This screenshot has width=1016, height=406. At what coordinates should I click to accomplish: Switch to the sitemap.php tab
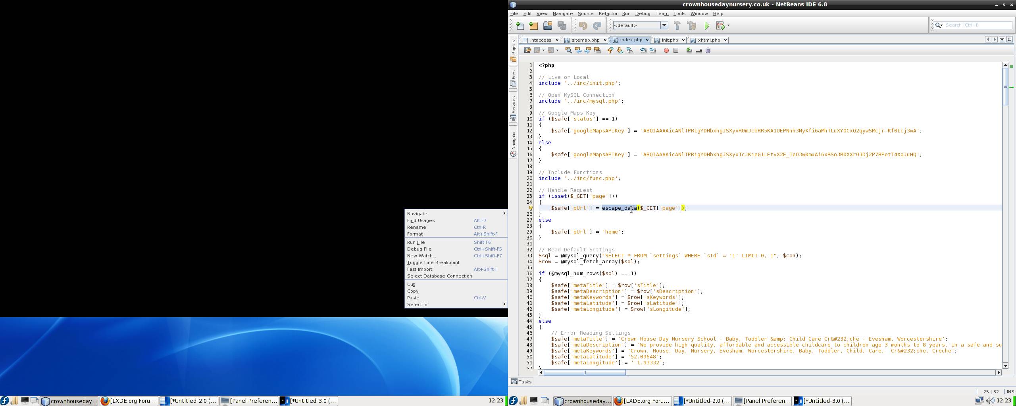pyautogui.click(x=585, y=40)
